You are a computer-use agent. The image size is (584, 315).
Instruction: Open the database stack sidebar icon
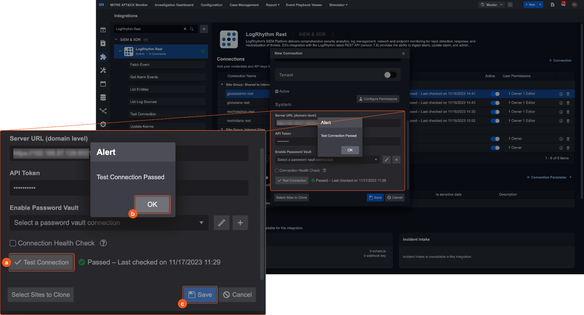click(103, 97)
